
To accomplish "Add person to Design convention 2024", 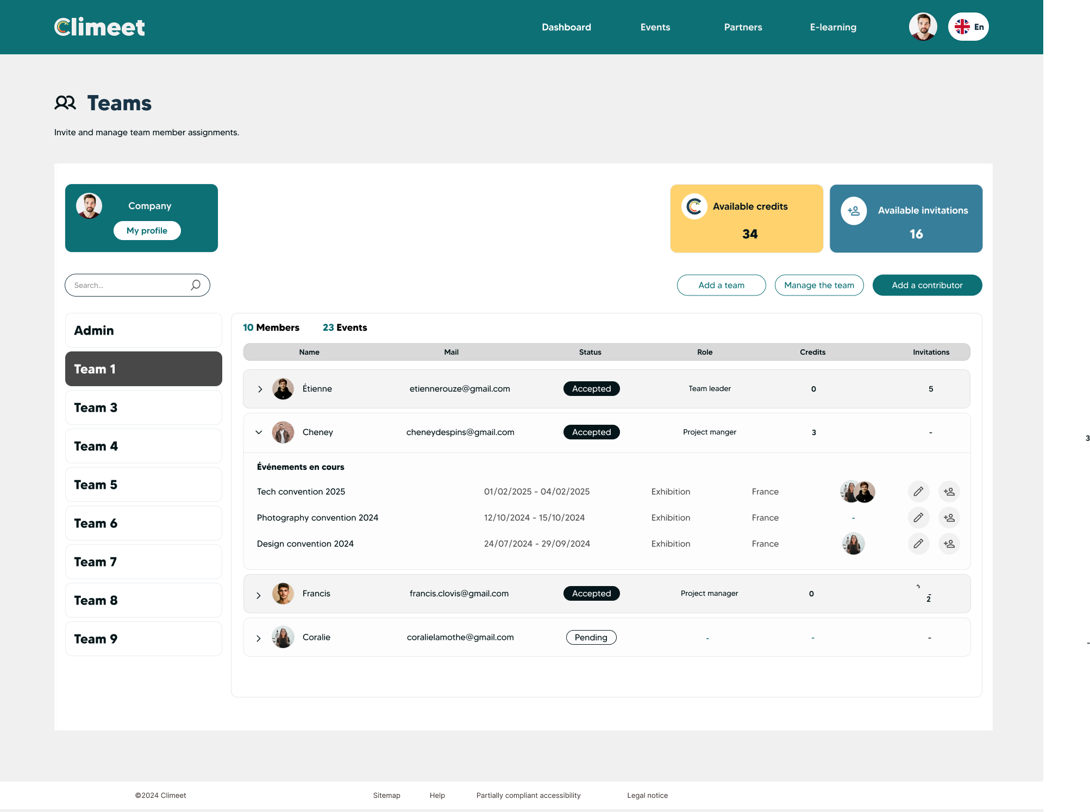I will pyautogui.click(x=949, y=544).
